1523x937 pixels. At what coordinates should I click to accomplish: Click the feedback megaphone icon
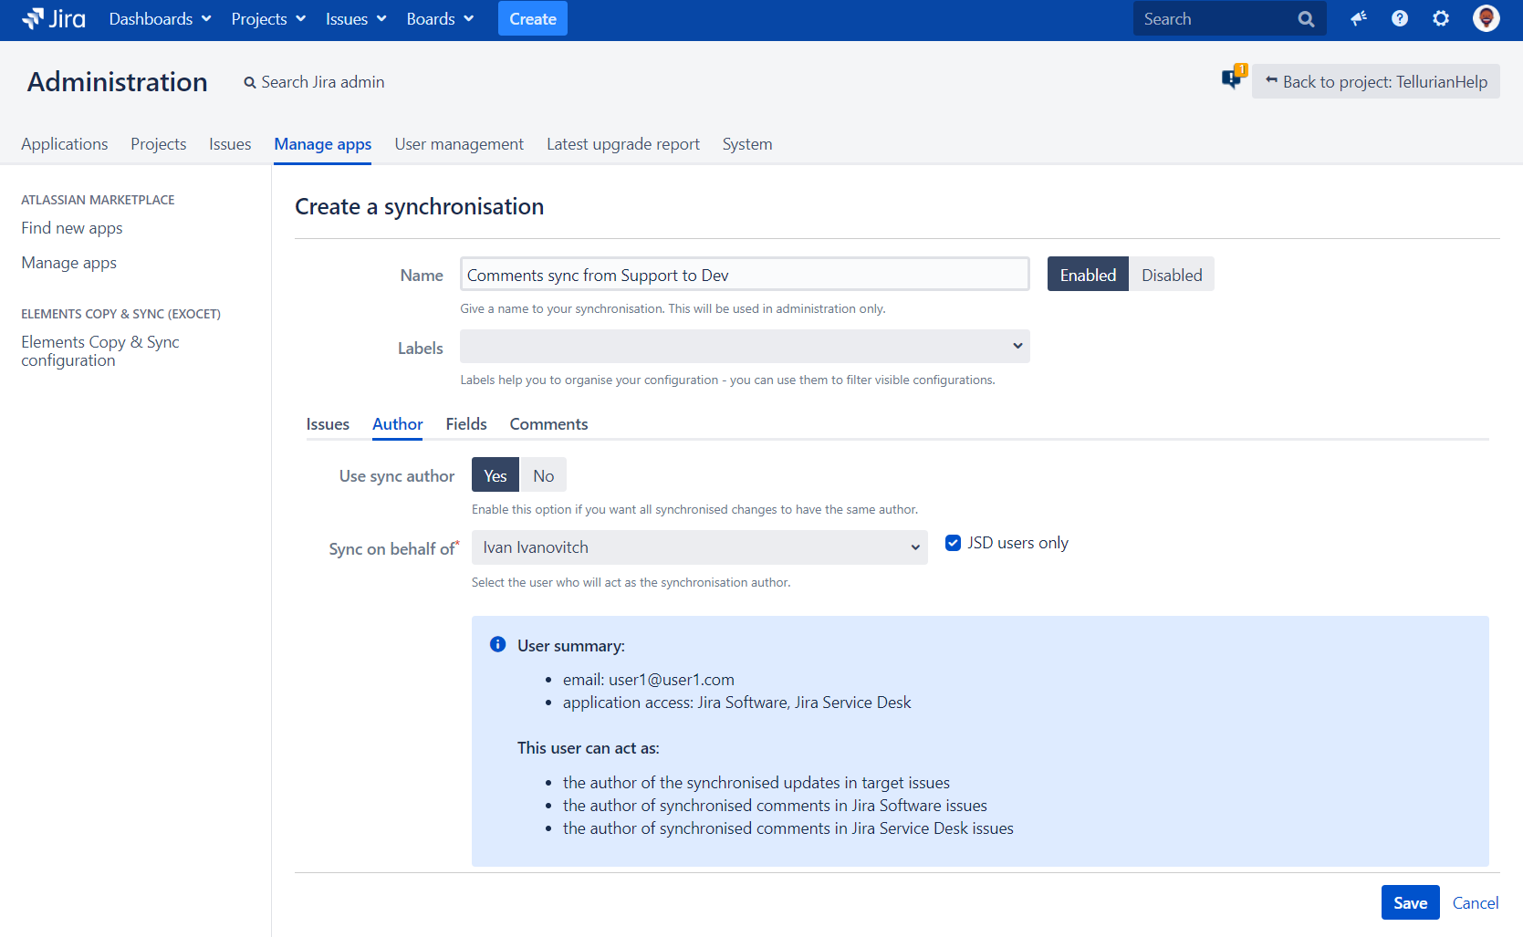click(1358, 18)
